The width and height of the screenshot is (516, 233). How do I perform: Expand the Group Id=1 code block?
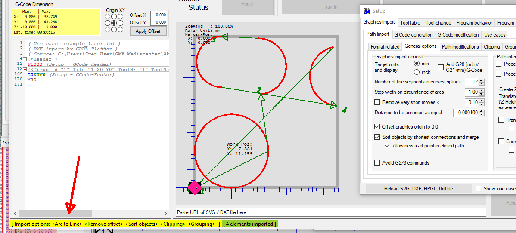click(x=25, y=69)
